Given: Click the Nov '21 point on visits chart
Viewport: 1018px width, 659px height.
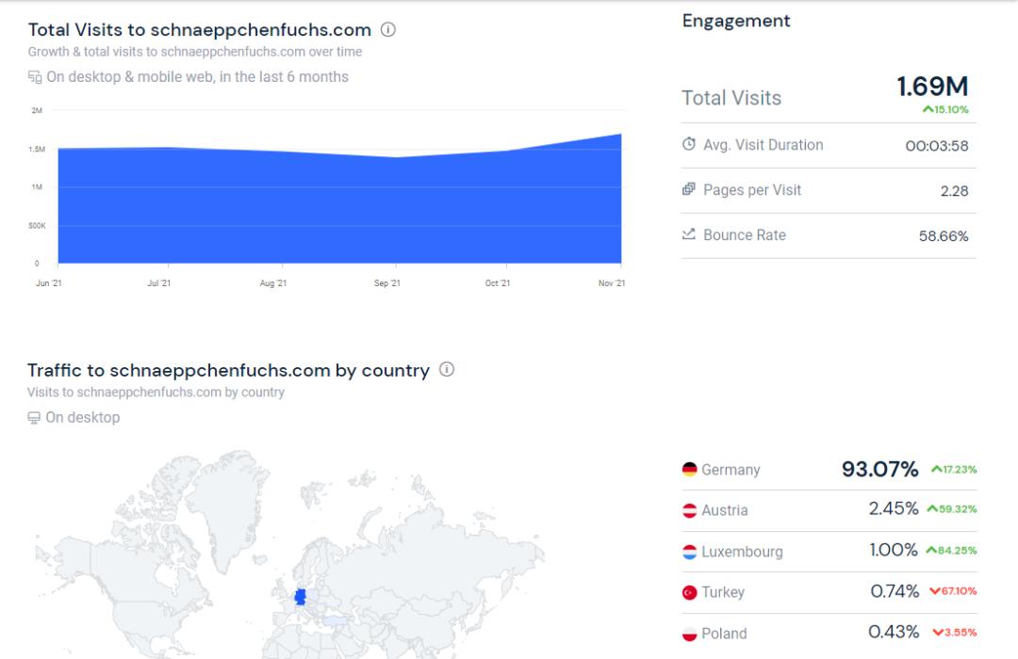Looking at the screenshot, I should 620,135.
